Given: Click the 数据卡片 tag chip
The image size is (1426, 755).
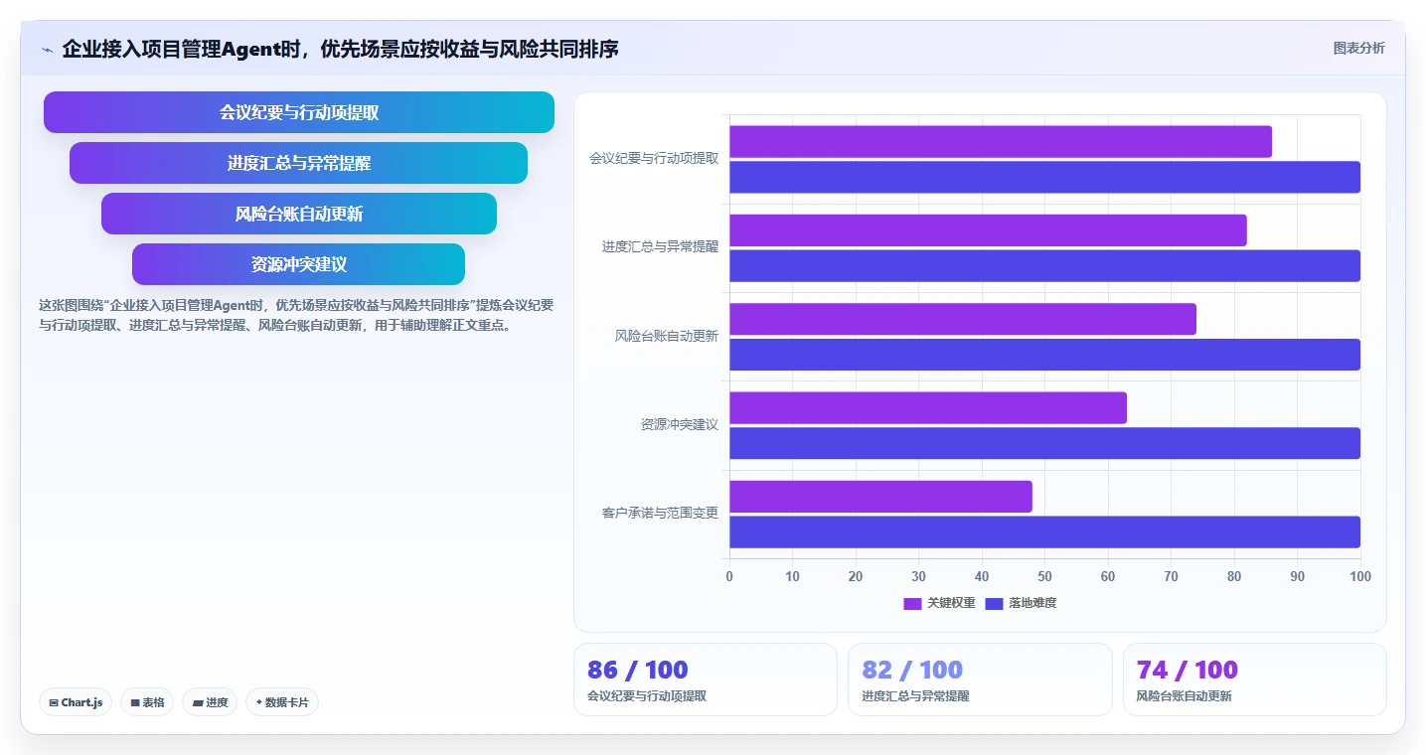Looking at the screenshot, I should [282, 702].
